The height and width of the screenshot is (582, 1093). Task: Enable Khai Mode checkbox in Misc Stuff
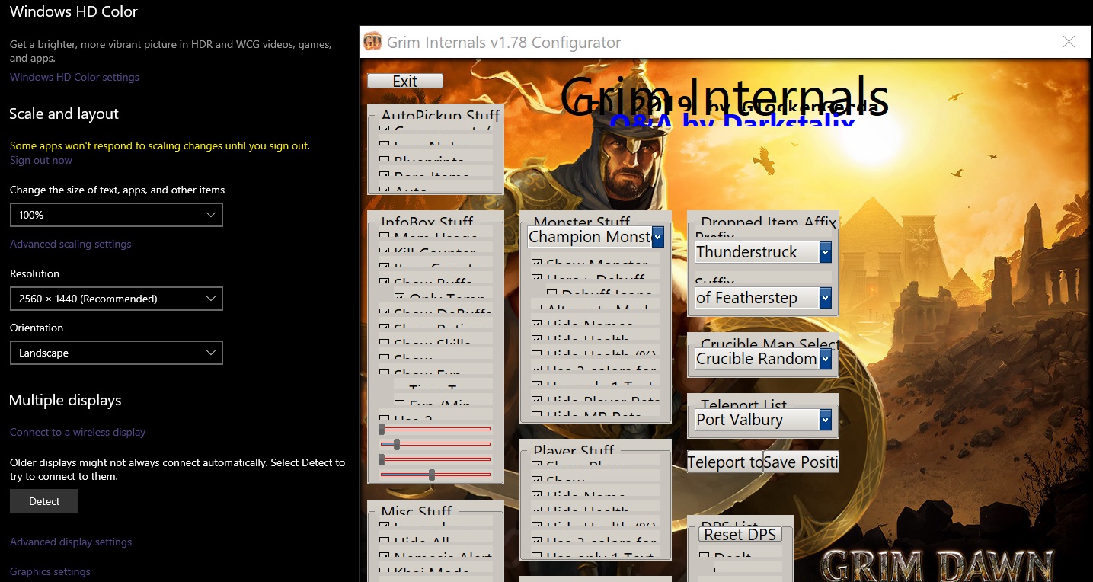pyautogui.click(x=385, y=571)
